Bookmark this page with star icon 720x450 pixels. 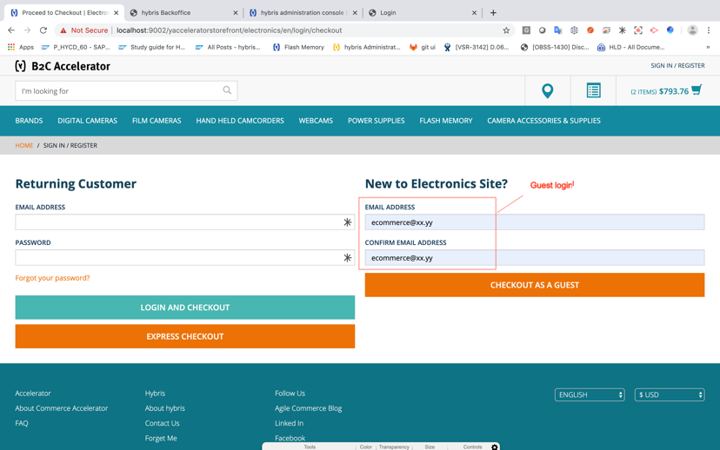click(506, 30)
